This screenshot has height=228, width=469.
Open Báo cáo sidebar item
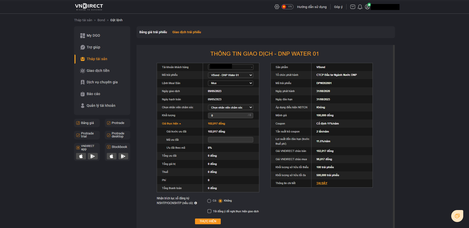click(x=93, y=94)
